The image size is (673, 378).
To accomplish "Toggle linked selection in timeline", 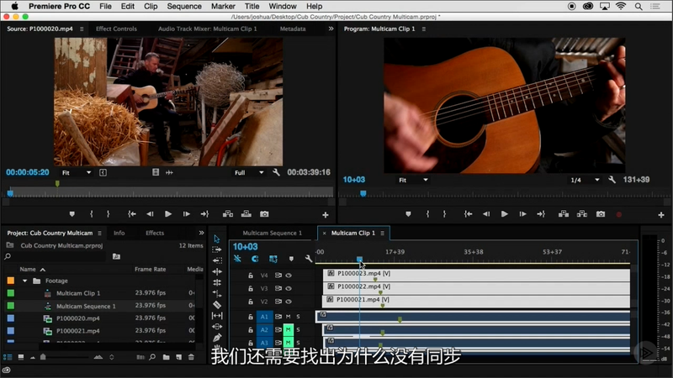I will tap(273, 259).
